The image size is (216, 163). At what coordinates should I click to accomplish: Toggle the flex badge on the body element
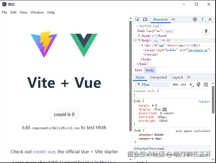point(156,41)
